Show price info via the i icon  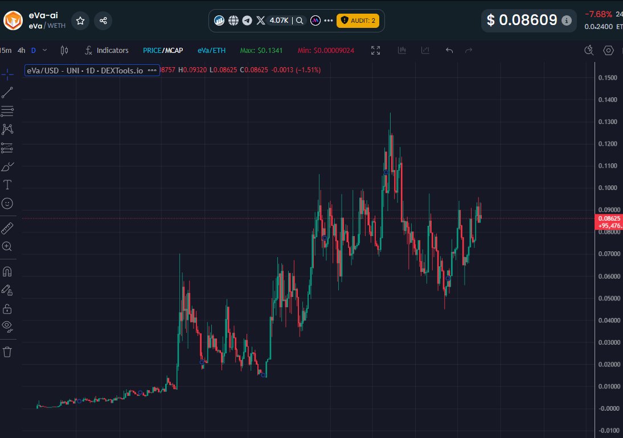[x=567, y=20]
